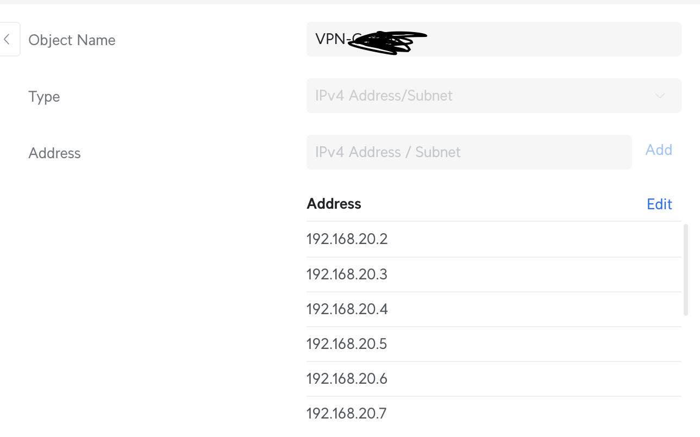Select address 192.168.20.4 row
Screen dimensions: 700x437
493,309
